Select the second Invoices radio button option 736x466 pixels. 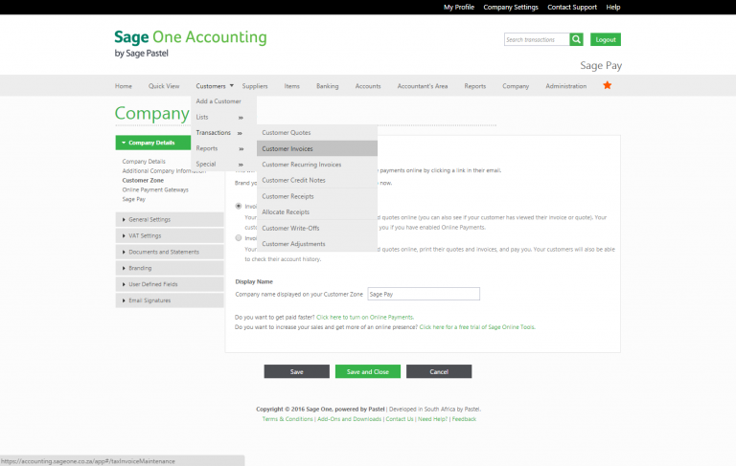pyautogui.click(x=239, y=237)
